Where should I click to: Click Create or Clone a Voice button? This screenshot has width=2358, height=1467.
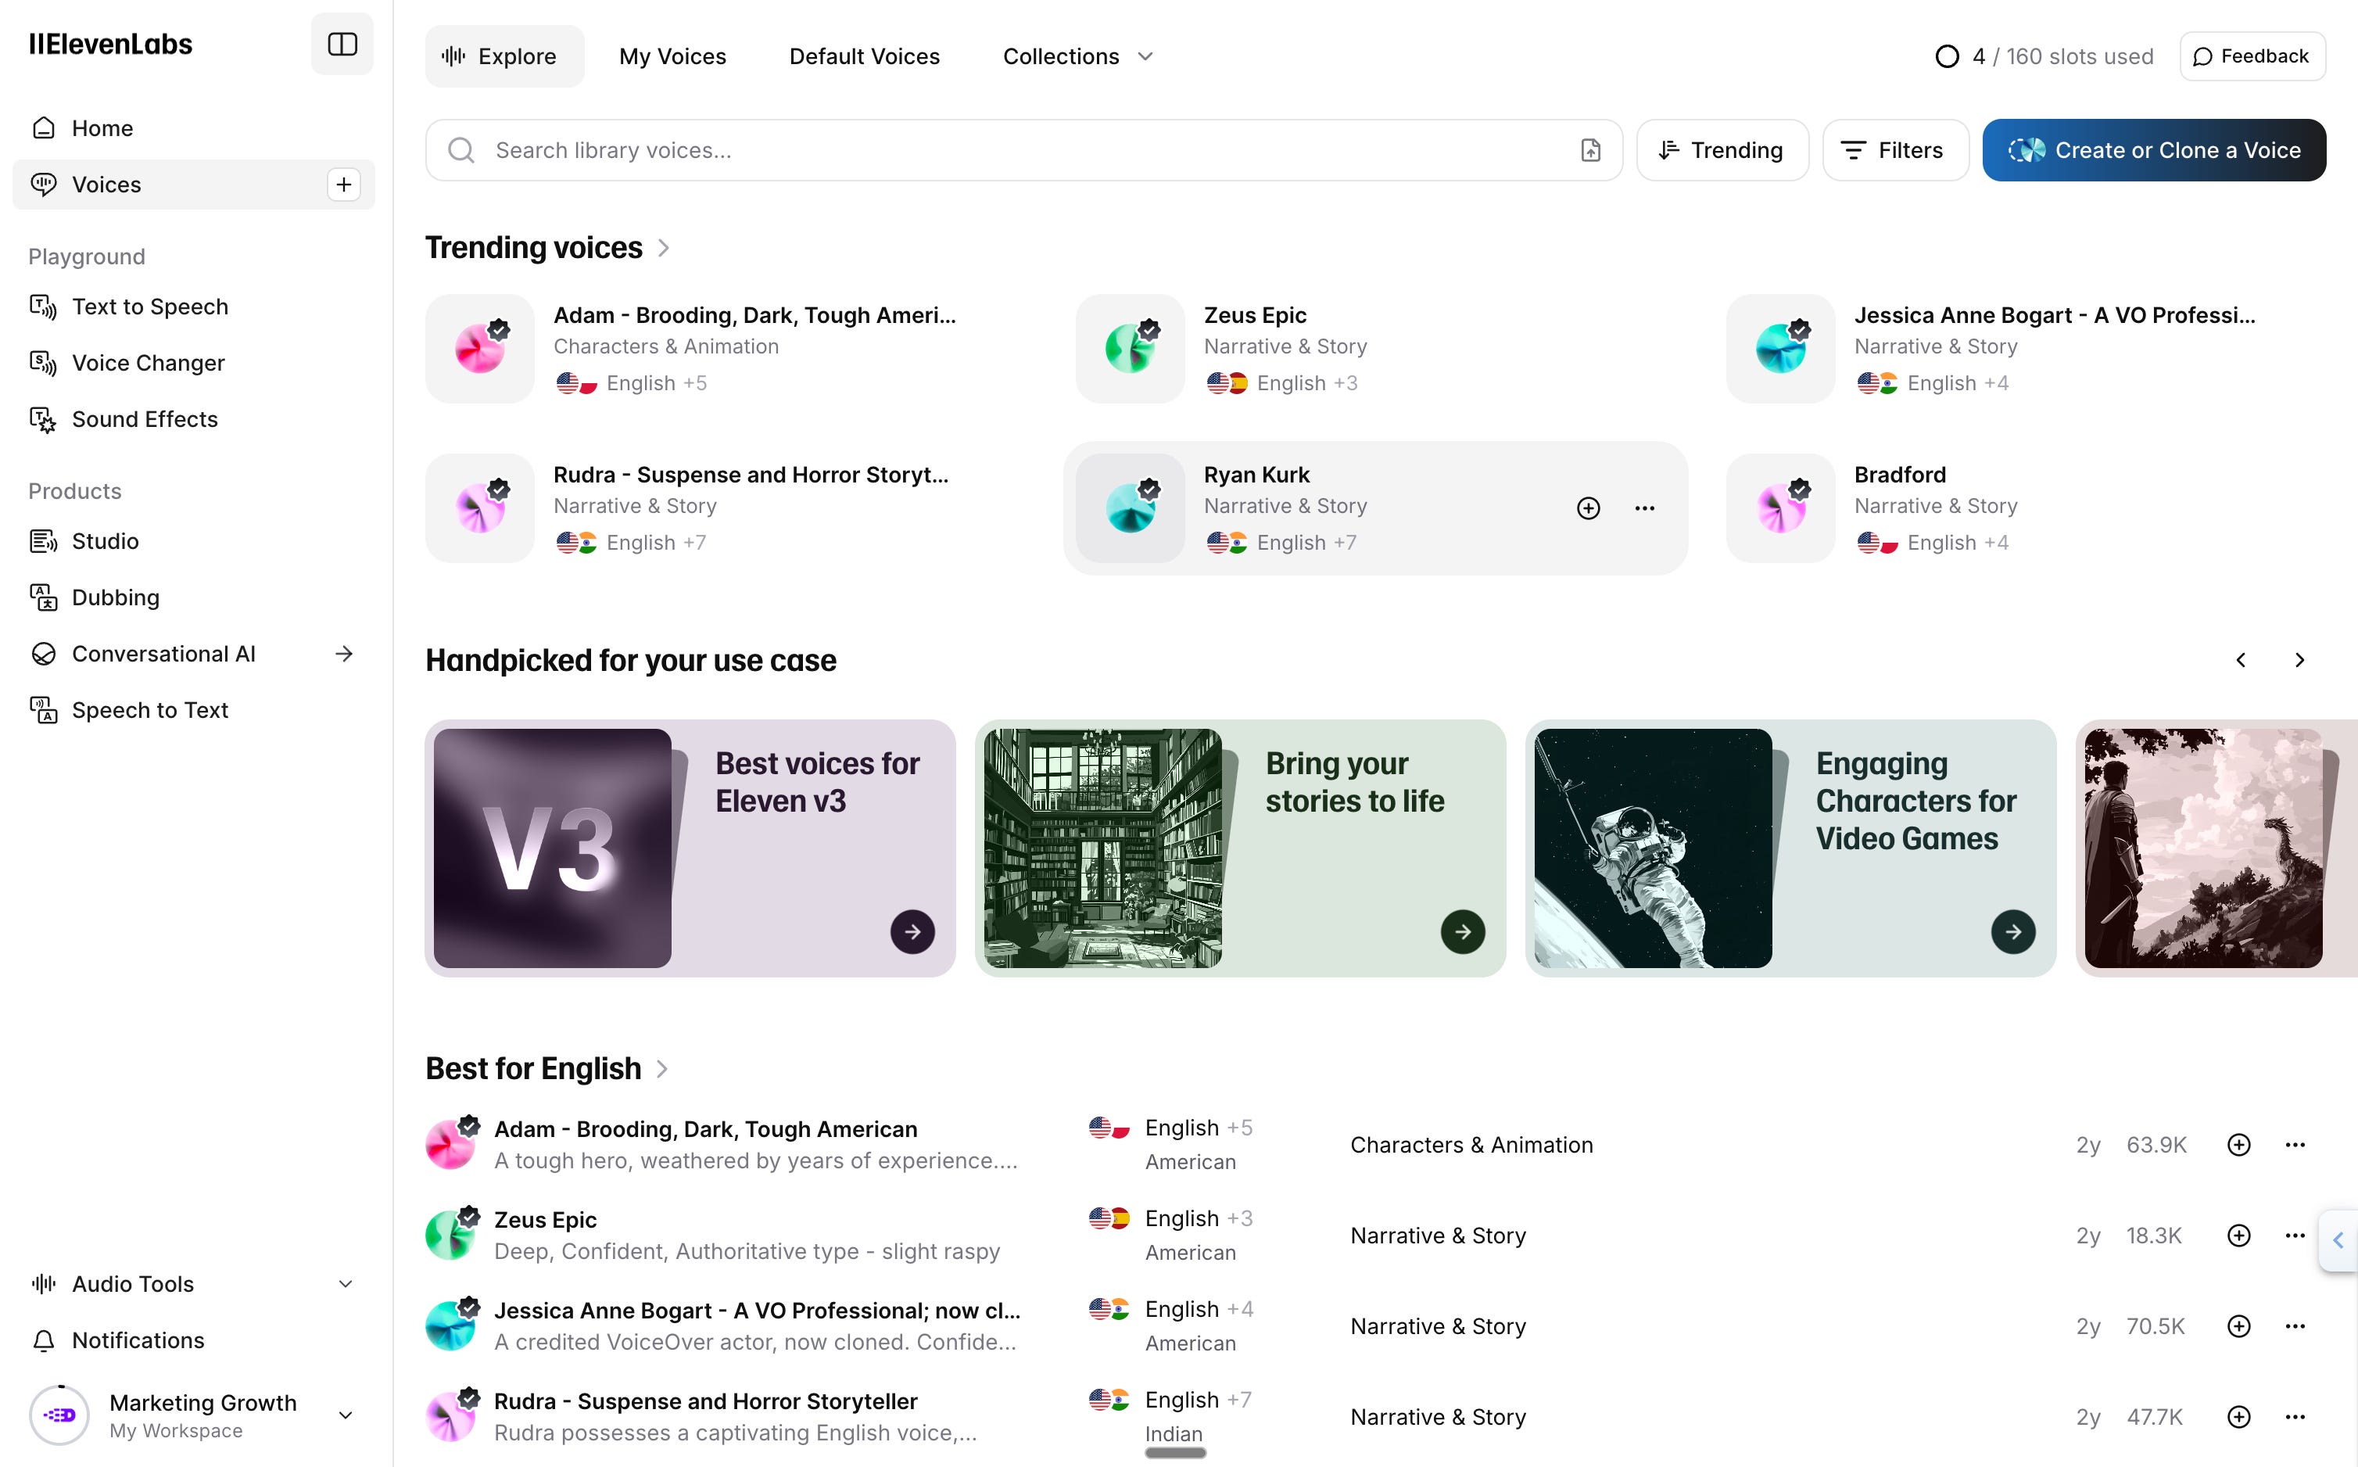(2153, 150)
